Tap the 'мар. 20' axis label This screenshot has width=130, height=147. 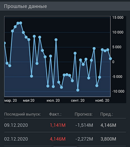pyautogui.click(x=11, y=100)
